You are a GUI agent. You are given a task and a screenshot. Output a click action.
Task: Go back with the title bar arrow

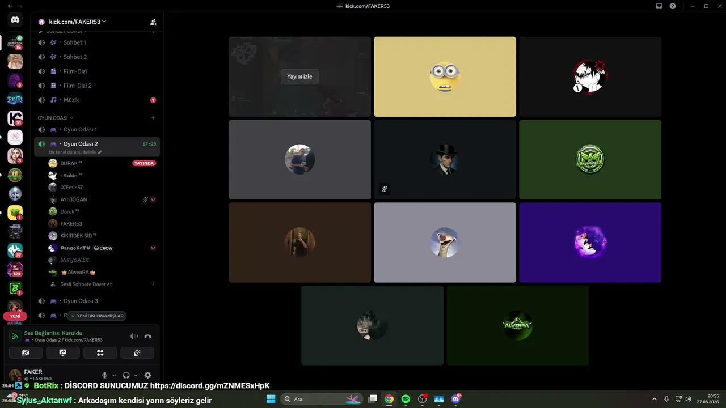tap(10, 6)
